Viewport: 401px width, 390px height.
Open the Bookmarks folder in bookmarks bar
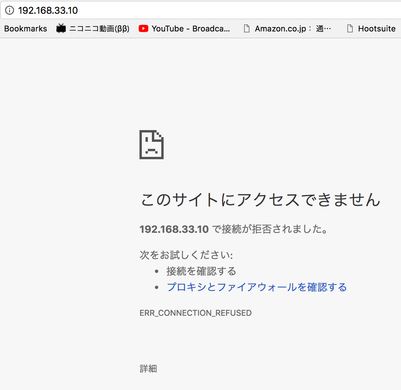point(25,29)
